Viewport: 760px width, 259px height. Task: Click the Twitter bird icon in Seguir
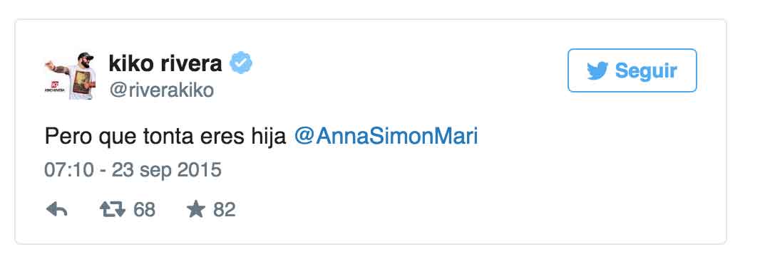coord(597,71)
